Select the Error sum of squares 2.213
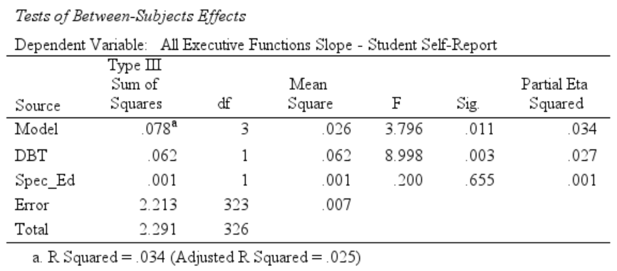The image size is (617, 271). pyautogui.click(x=158, y=205)
